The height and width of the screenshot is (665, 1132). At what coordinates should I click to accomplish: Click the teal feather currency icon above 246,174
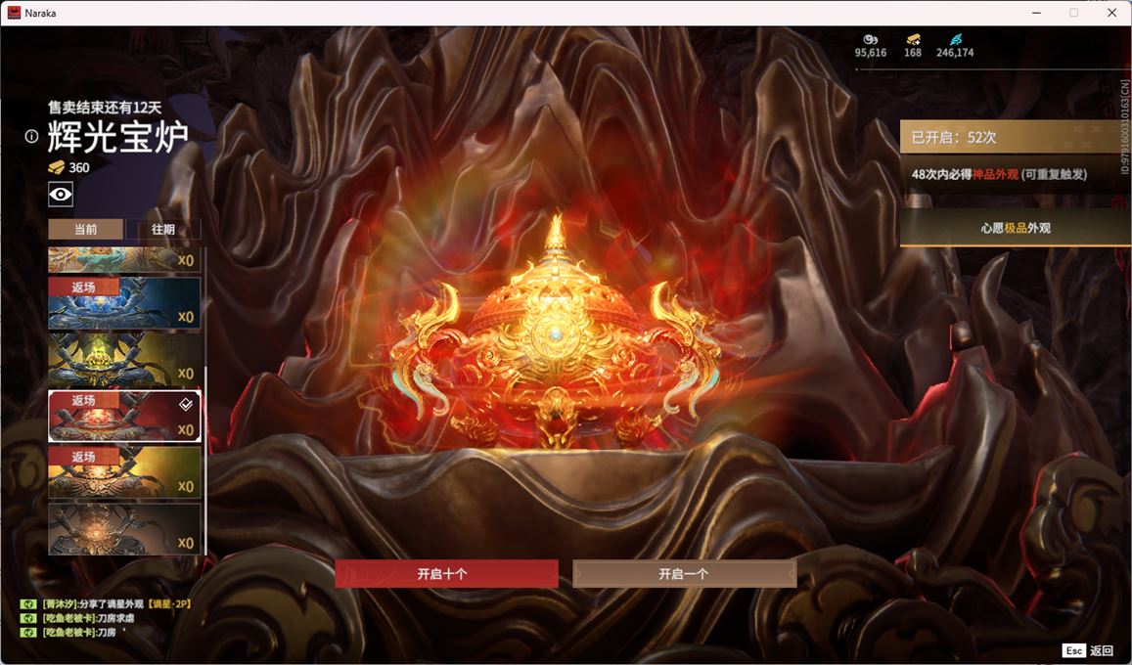(x=955, y=39)
